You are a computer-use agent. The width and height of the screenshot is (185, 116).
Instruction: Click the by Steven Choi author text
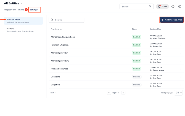(x=156, y=46)
